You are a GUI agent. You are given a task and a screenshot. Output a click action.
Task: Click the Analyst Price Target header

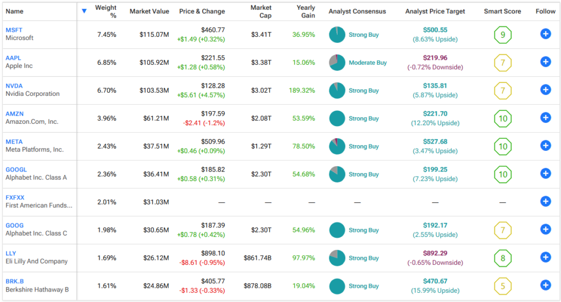(x=434, y=12)
